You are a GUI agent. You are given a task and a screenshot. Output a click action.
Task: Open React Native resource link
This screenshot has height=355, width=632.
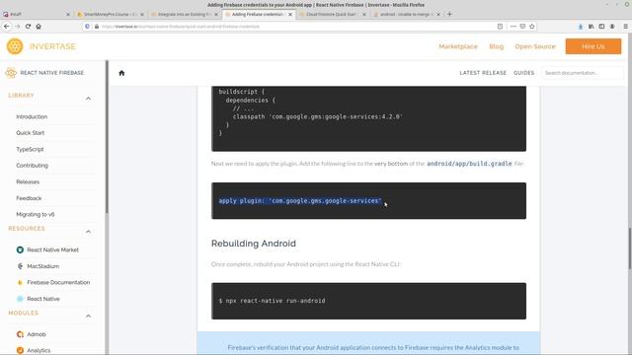(x=43, y=299)
